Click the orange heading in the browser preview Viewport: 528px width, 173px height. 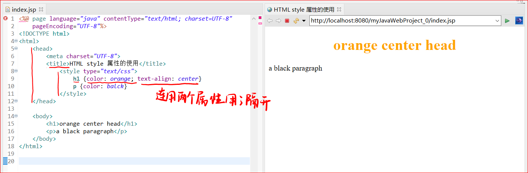coord(394,45)
